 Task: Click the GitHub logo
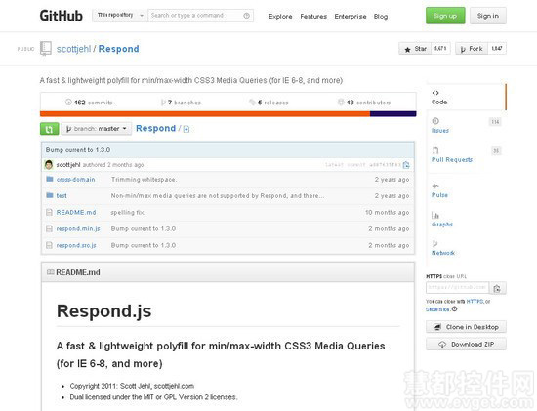click(61, 16)
